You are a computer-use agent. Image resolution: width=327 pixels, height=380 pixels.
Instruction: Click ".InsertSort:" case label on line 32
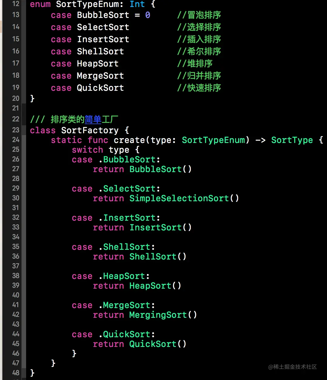pos(130,218)
